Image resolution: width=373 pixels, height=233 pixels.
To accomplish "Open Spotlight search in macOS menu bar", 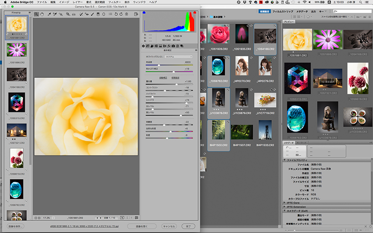I will [x=360, y=2].
